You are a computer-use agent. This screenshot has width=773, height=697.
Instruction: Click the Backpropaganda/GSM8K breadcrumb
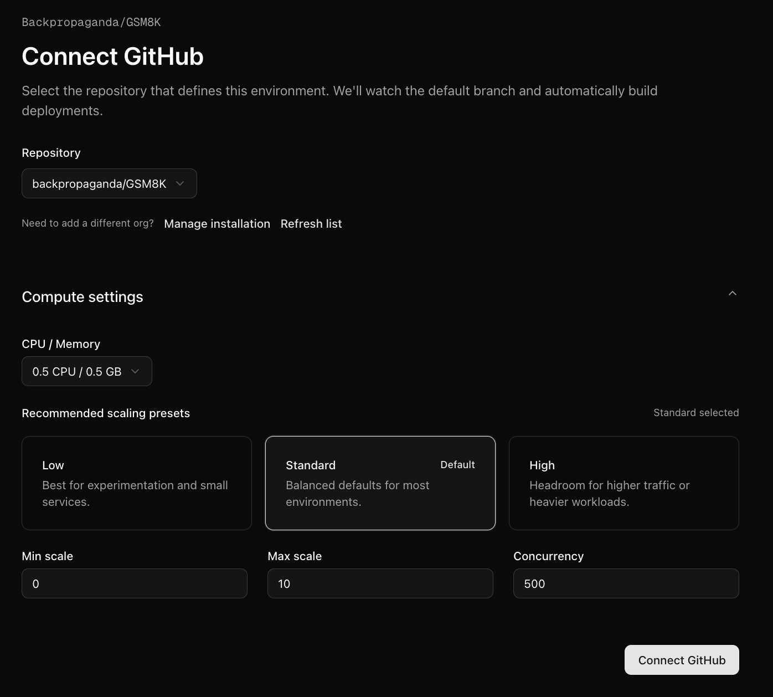pyautogui.click(x=91, y=22)
